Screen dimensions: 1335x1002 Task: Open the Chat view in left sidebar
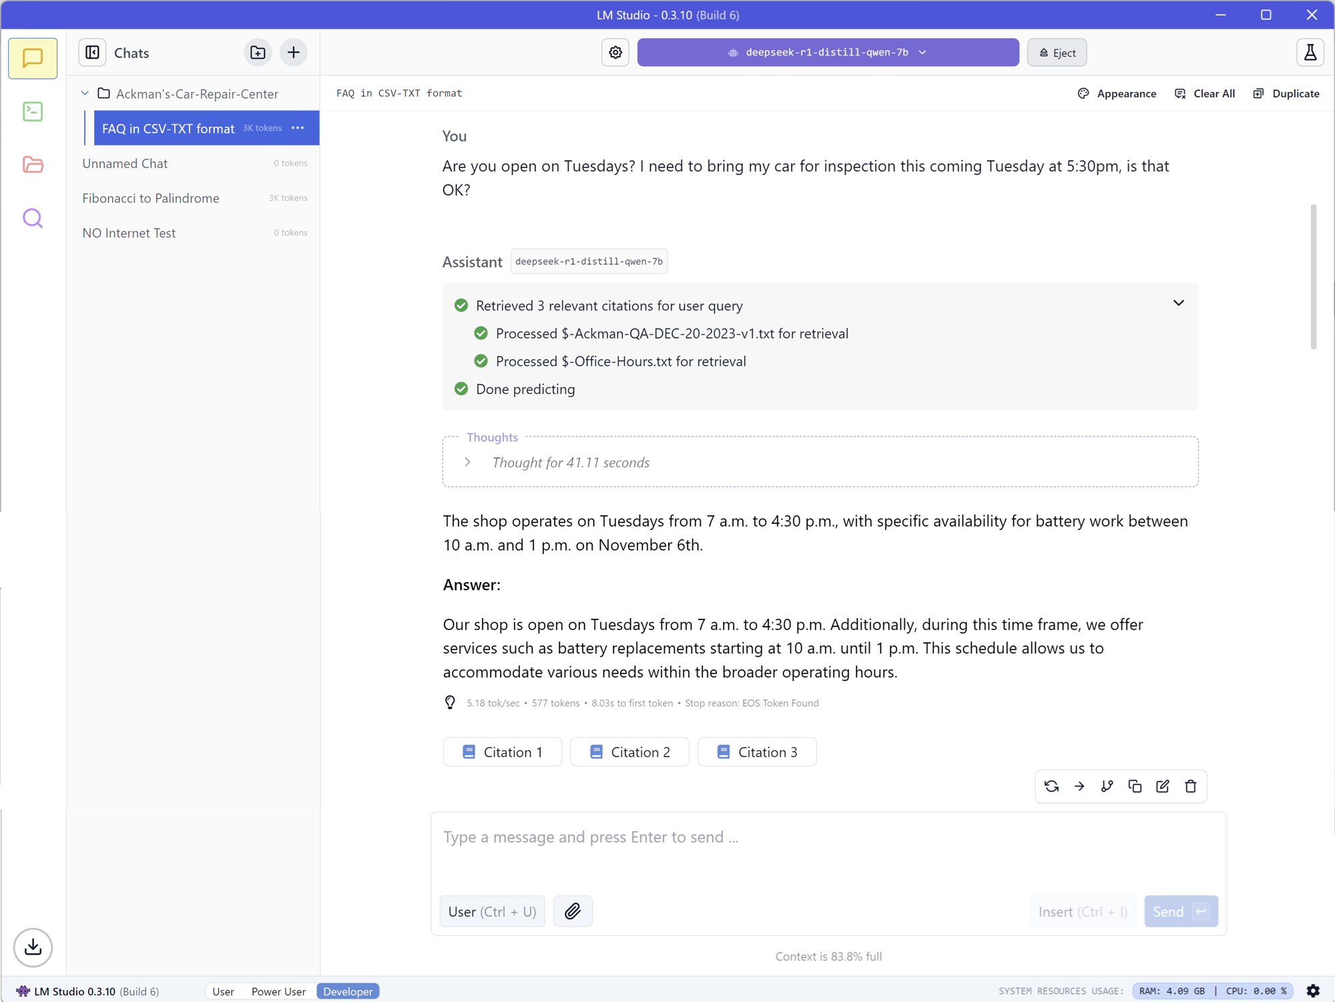(33, 58)
